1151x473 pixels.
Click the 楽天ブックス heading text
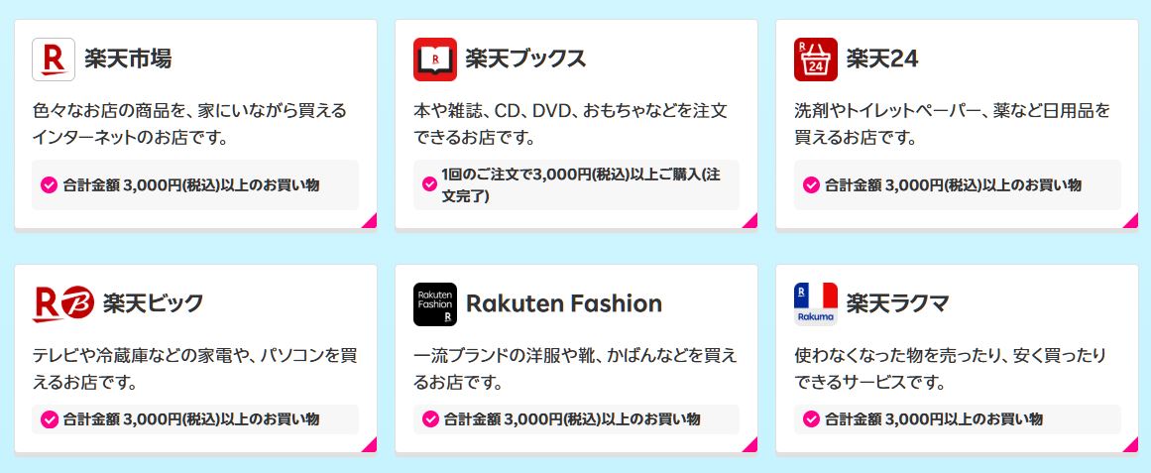(525, 59)
